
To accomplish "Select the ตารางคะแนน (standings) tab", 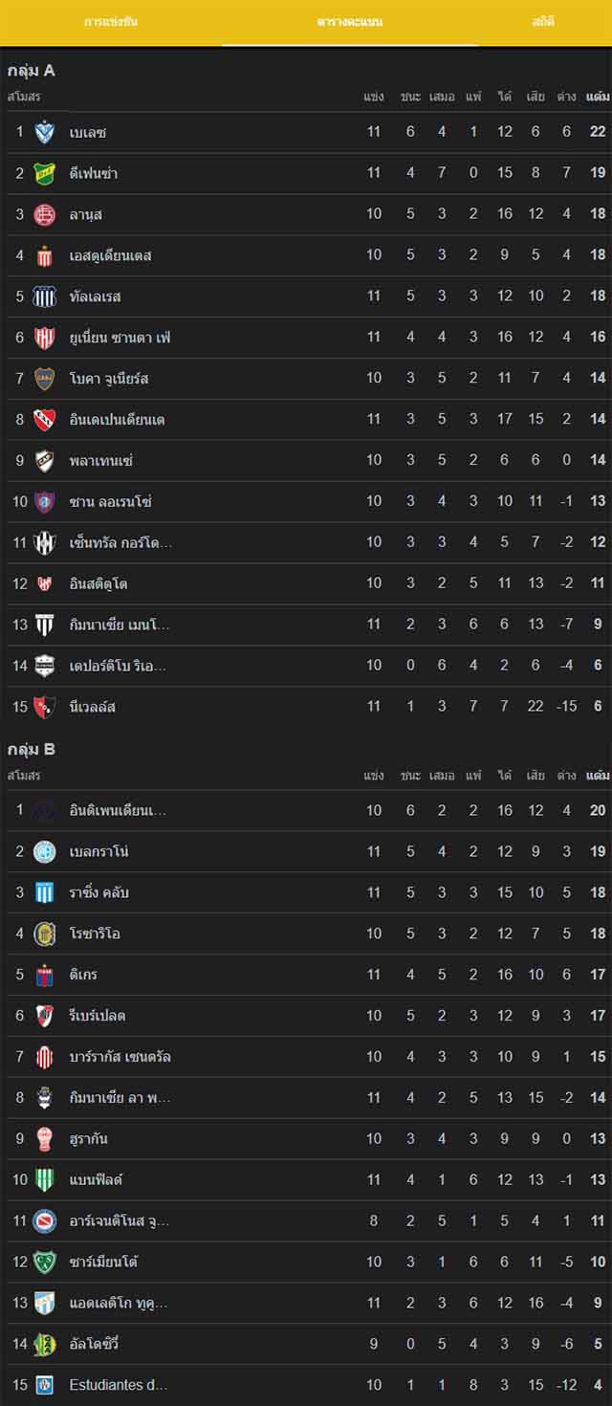I will [350, 21].
